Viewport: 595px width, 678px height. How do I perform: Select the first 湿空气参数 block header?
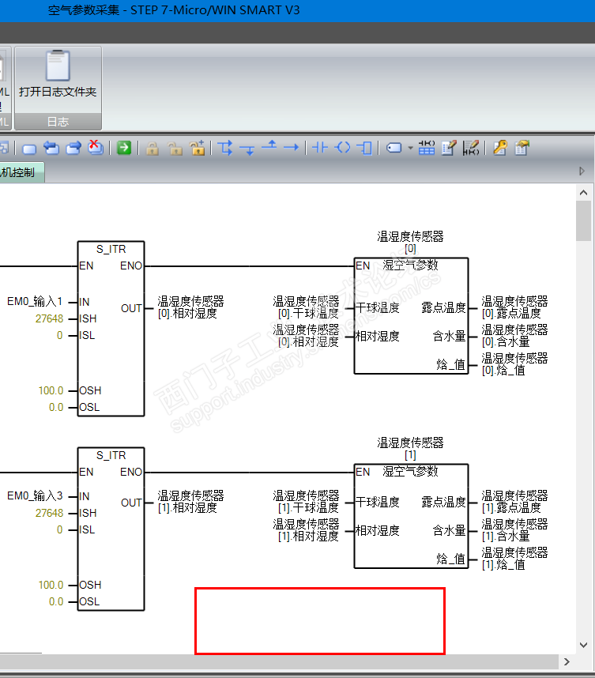pyautogui.click(x=410, y=265)
